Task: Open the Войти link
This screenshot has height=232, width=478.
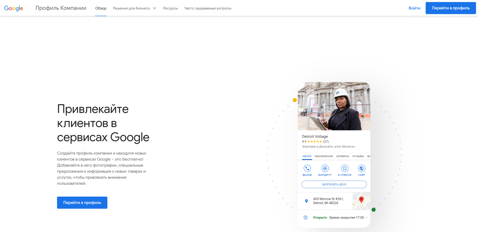Action: pos(414,8)
